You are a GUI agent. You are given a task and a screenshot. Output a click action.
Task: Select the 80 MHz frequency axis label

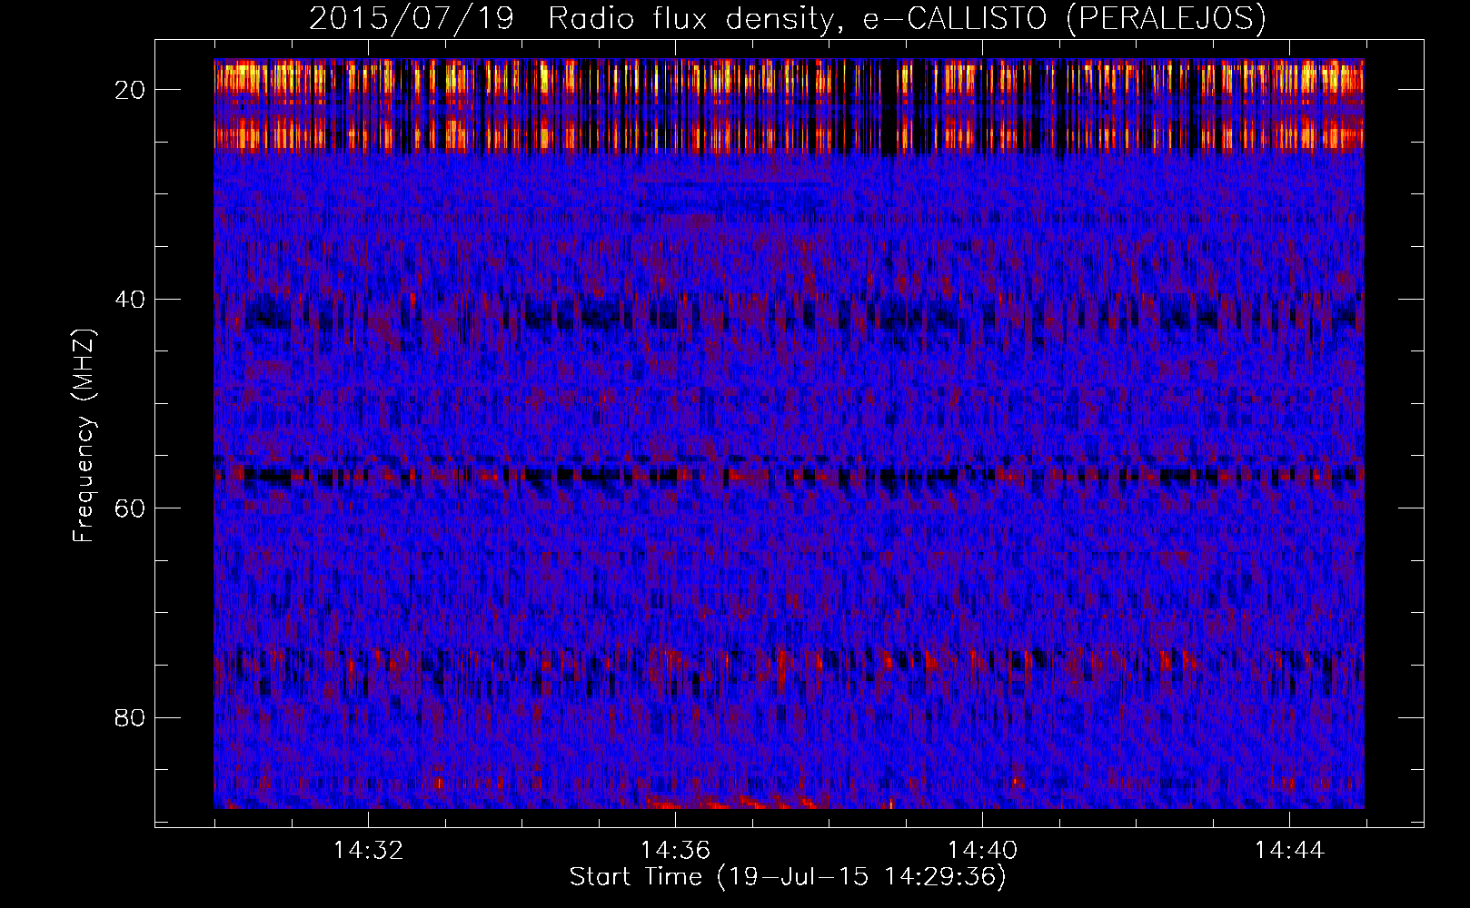point(131,718)
